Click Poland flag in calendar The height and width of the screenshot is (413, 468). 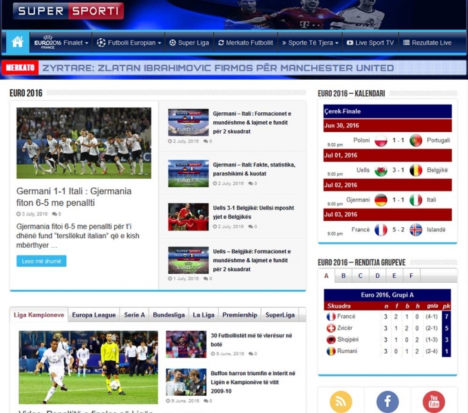coord(381,140)
